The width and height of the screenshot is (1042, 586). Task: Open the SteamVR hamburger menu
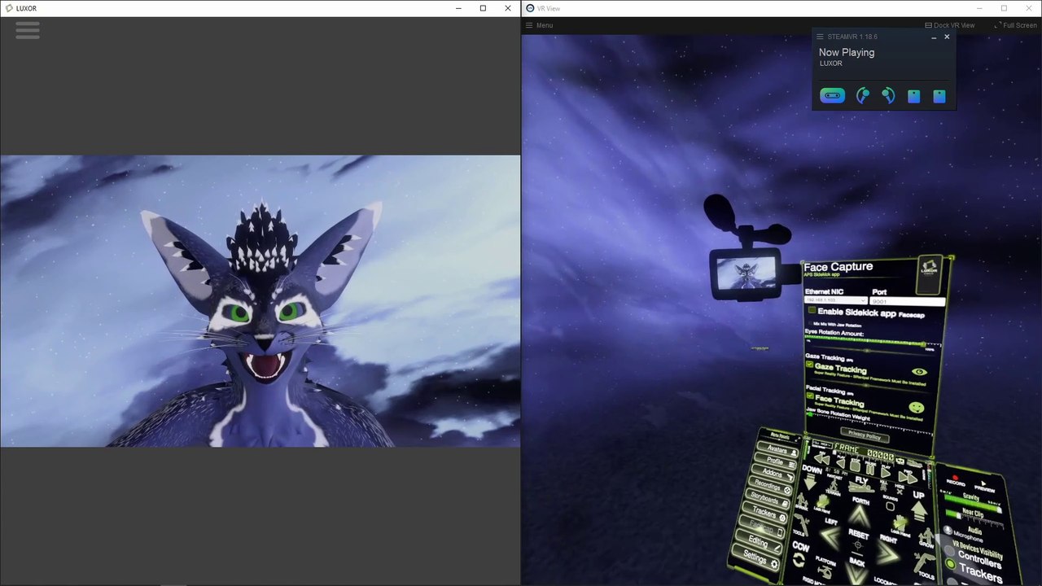pyautogui.click(x=820, y=37)
